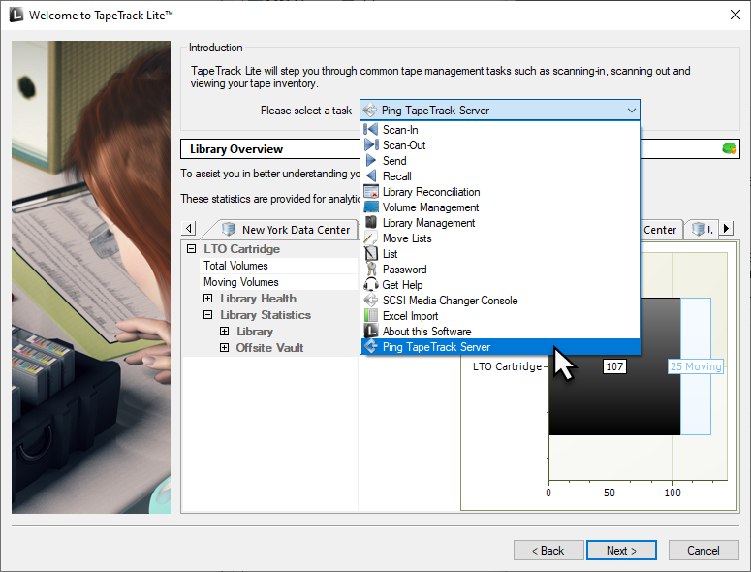
Task: Click the Library Overview heading
Action: (236, 149)
